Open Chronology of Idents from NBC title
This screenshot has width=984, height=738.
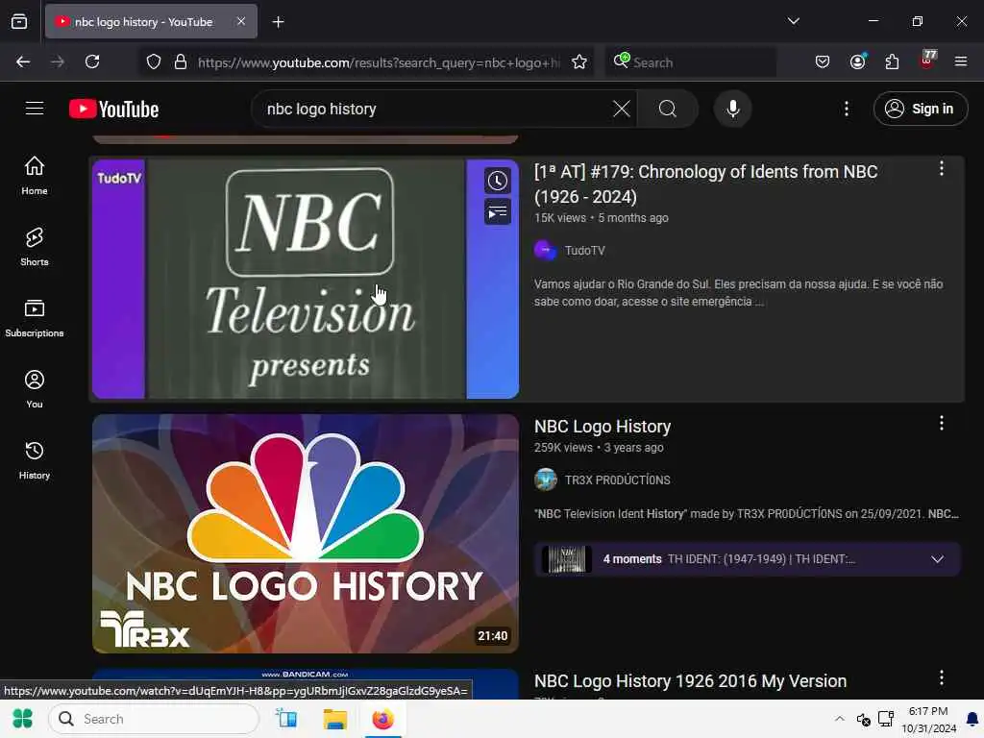point(706,184)
